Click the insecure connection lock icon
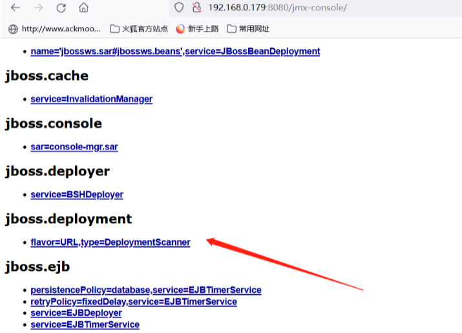The image size is (462, 333). pyautogui.click(x=196, y=8)
